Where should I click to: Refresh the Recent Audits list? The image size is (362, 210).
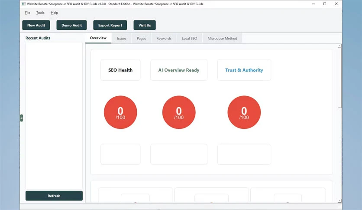[54, 196]
